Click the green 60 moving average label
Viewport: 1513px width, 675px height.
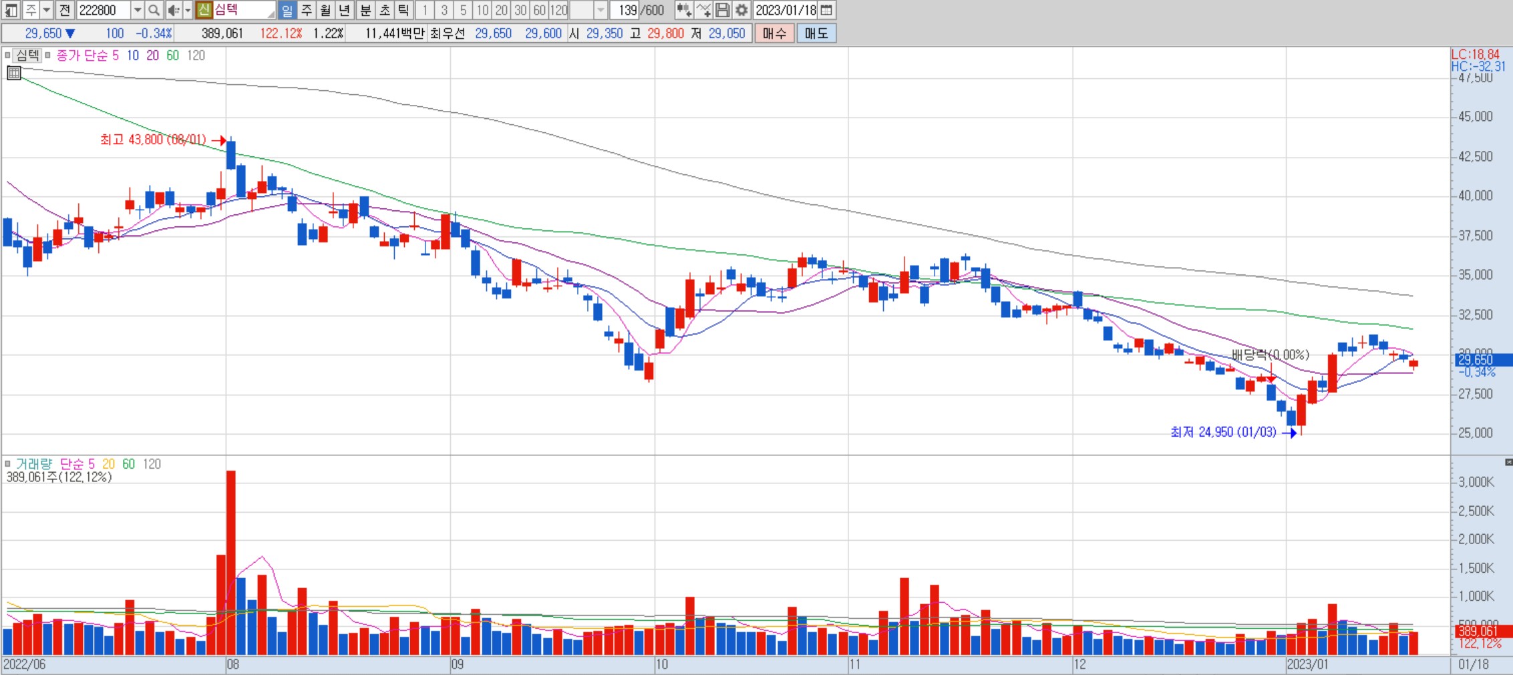172,55
